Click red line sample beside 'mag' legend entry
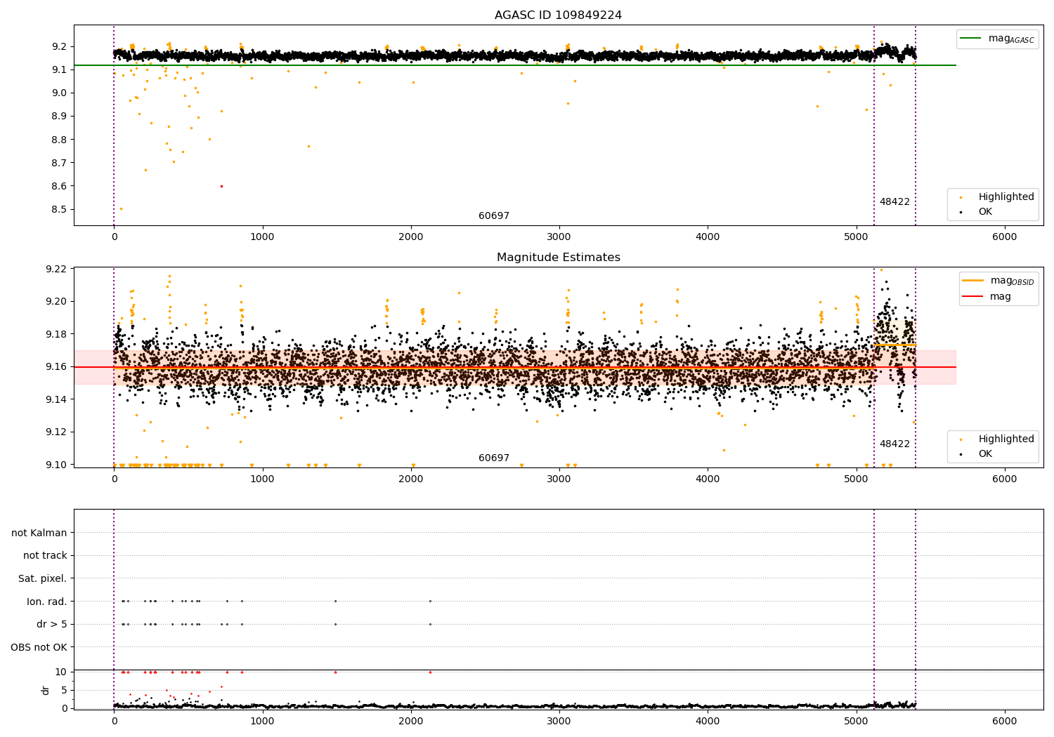 972,297
